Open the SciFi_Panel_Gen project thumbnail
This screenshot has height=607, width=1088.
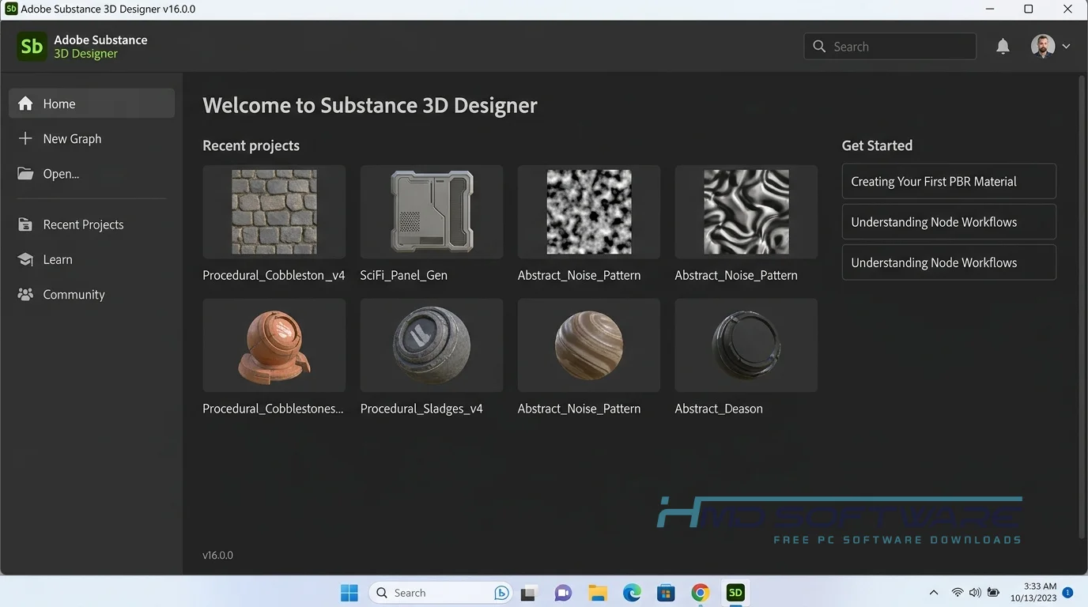tap(431, 212)
